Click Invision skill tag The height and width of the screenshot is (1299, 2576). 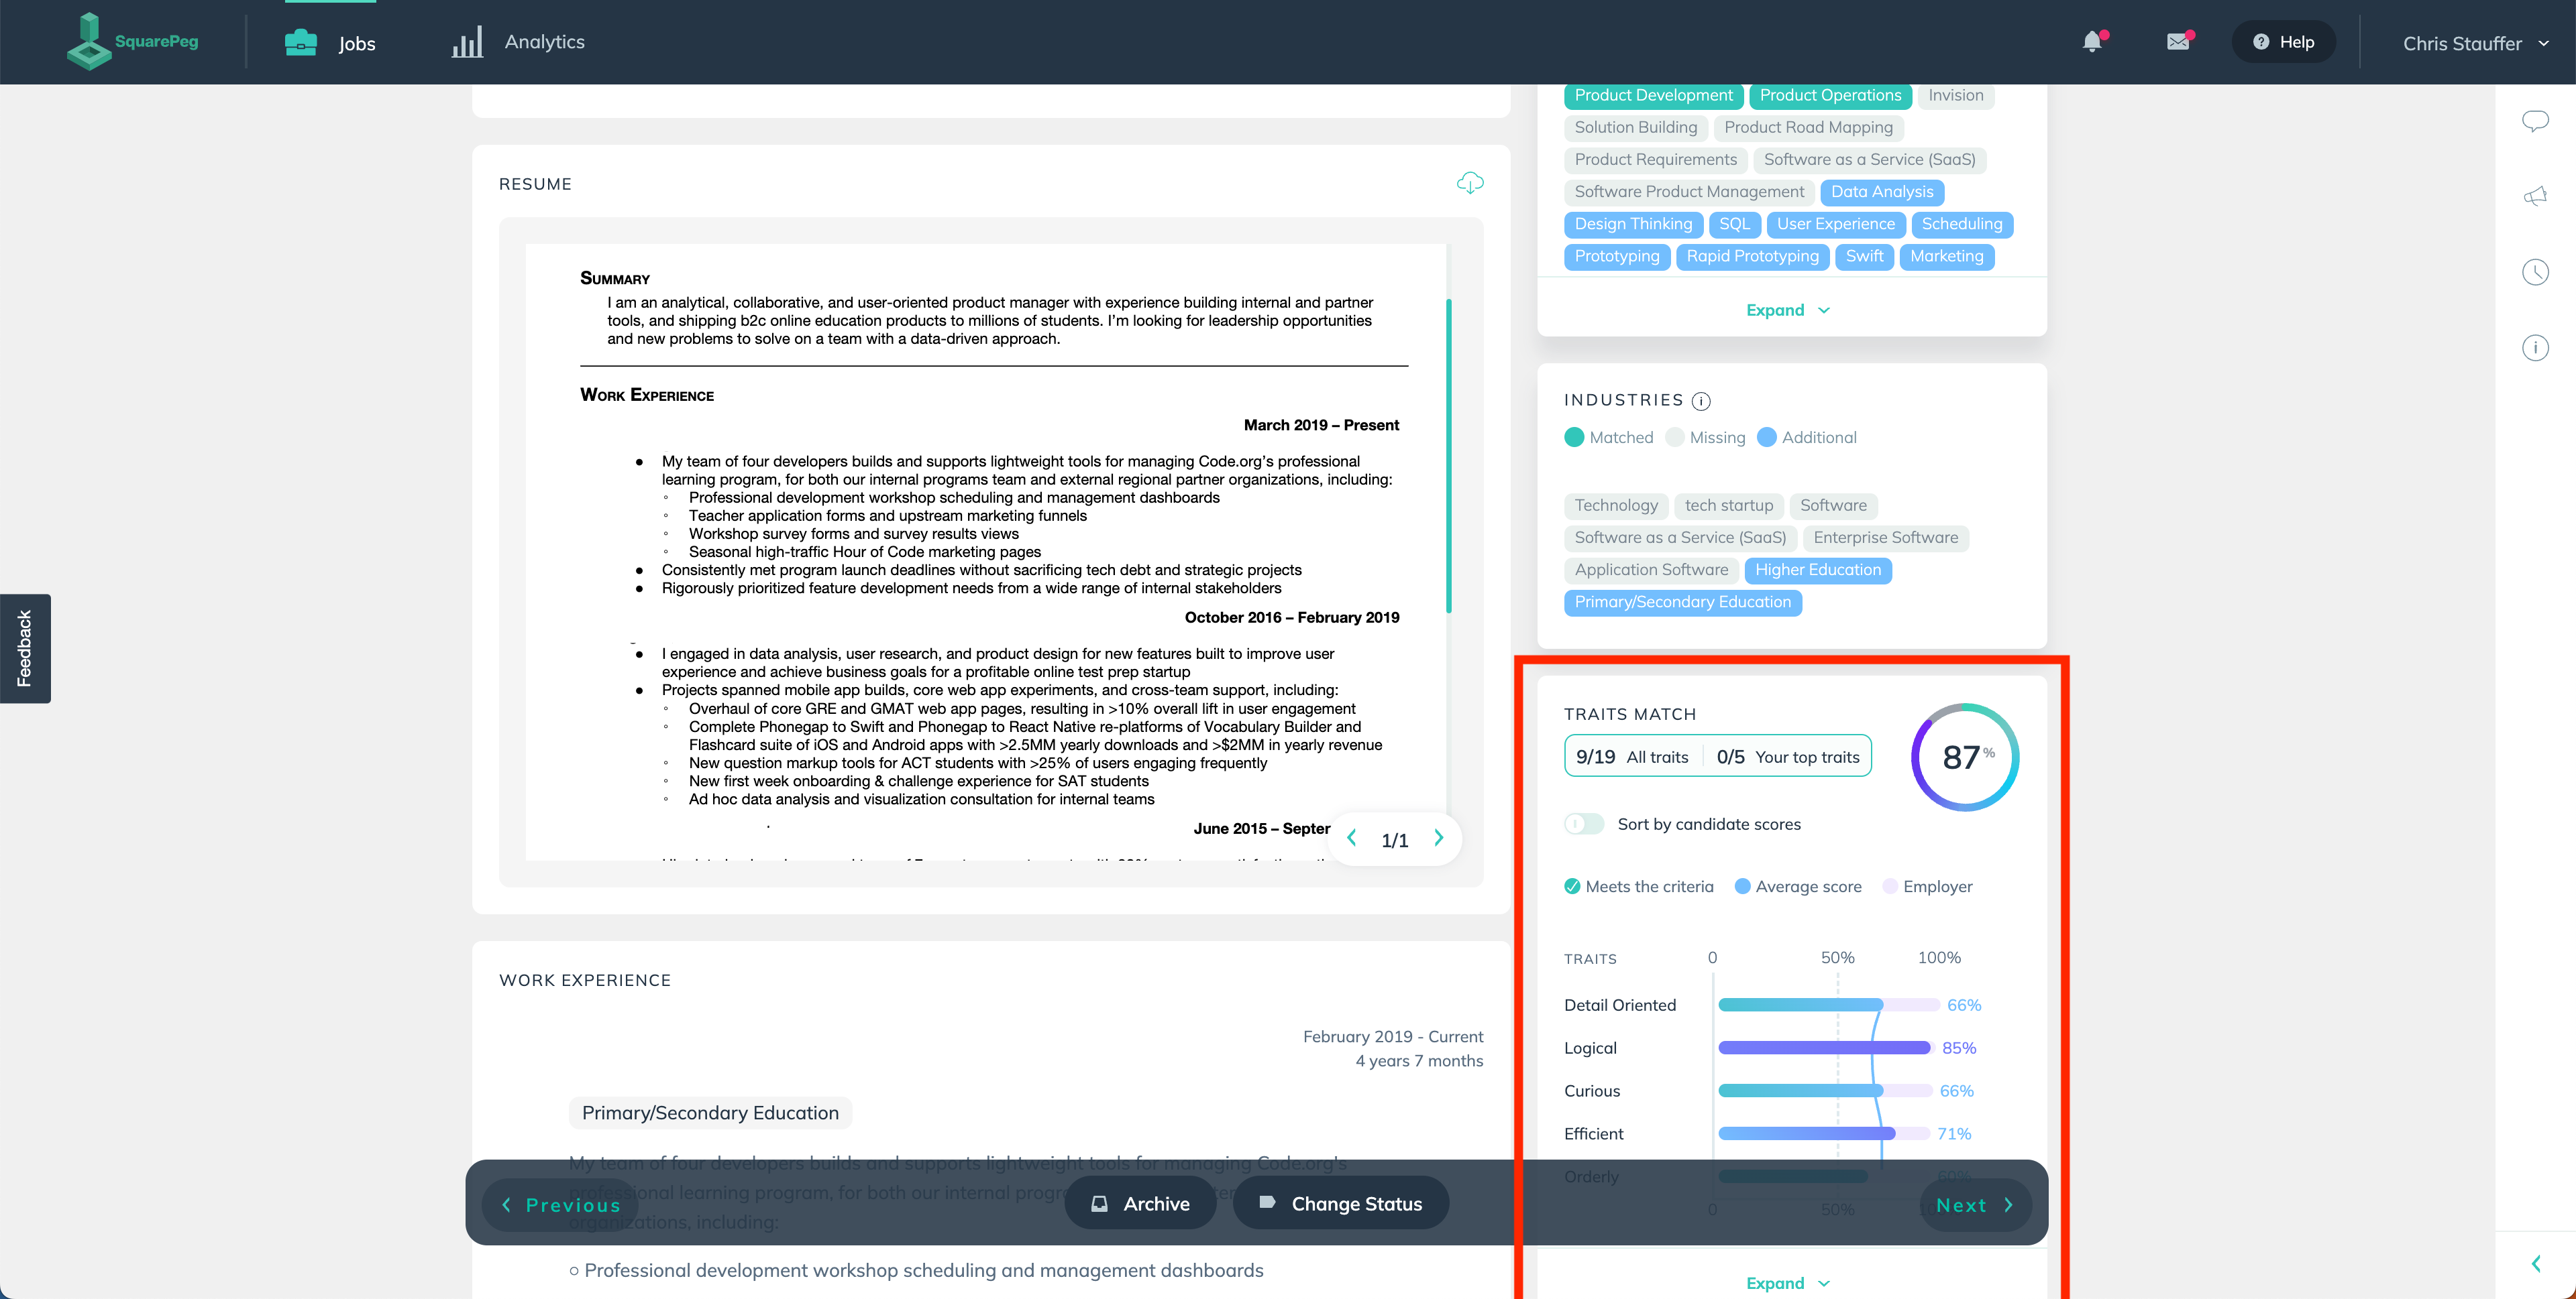tap(1956, 96)
